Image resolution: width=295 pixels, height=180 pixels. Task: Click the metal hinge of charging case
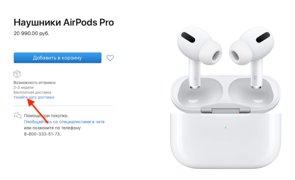[x=226, y=110]
